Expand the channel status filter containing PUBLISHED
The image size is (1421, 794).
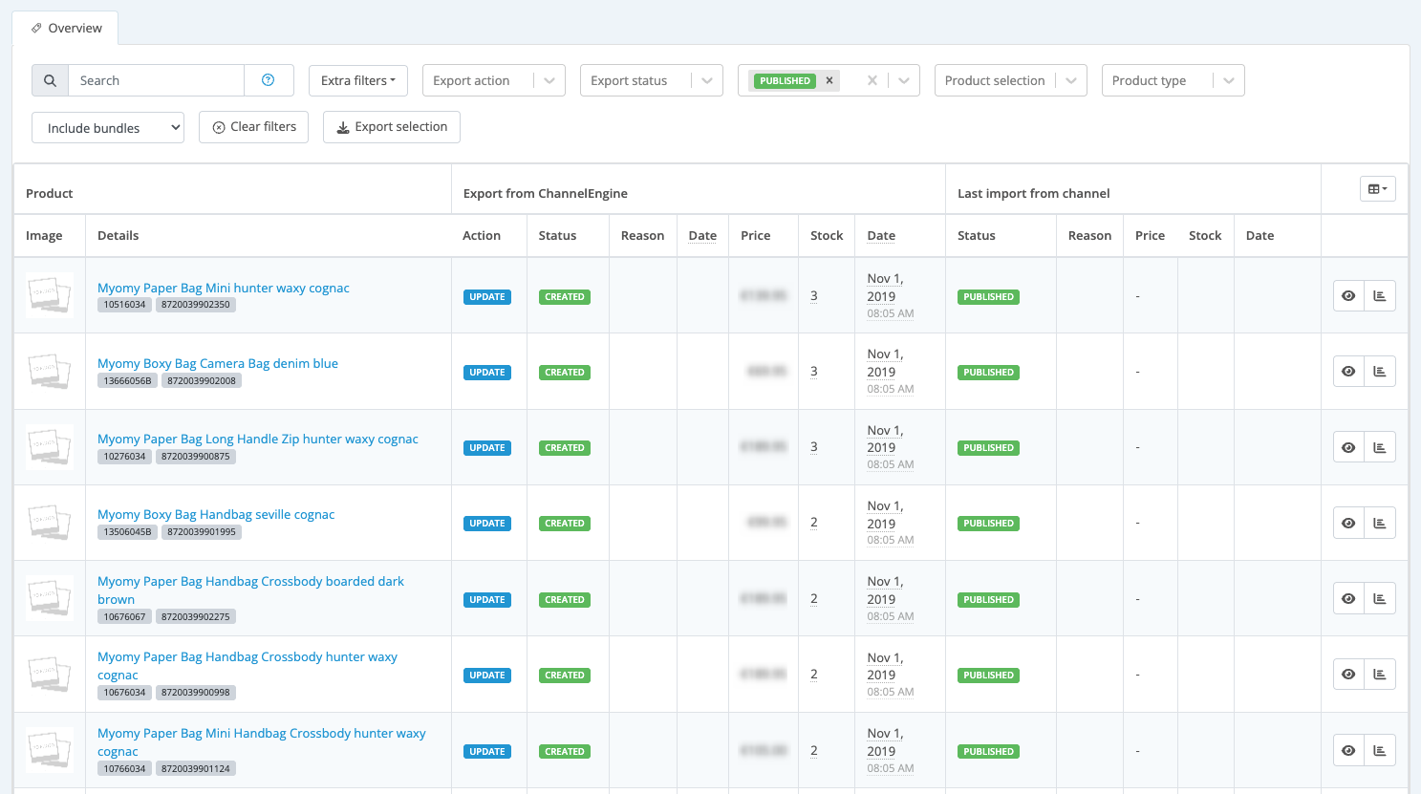coord(904,80)
